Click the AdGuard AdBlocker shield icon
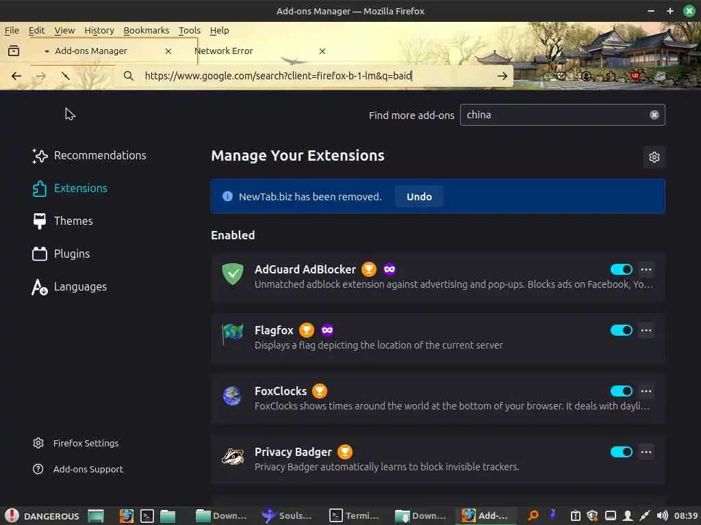Screen dimensions: 701x525 233,273
